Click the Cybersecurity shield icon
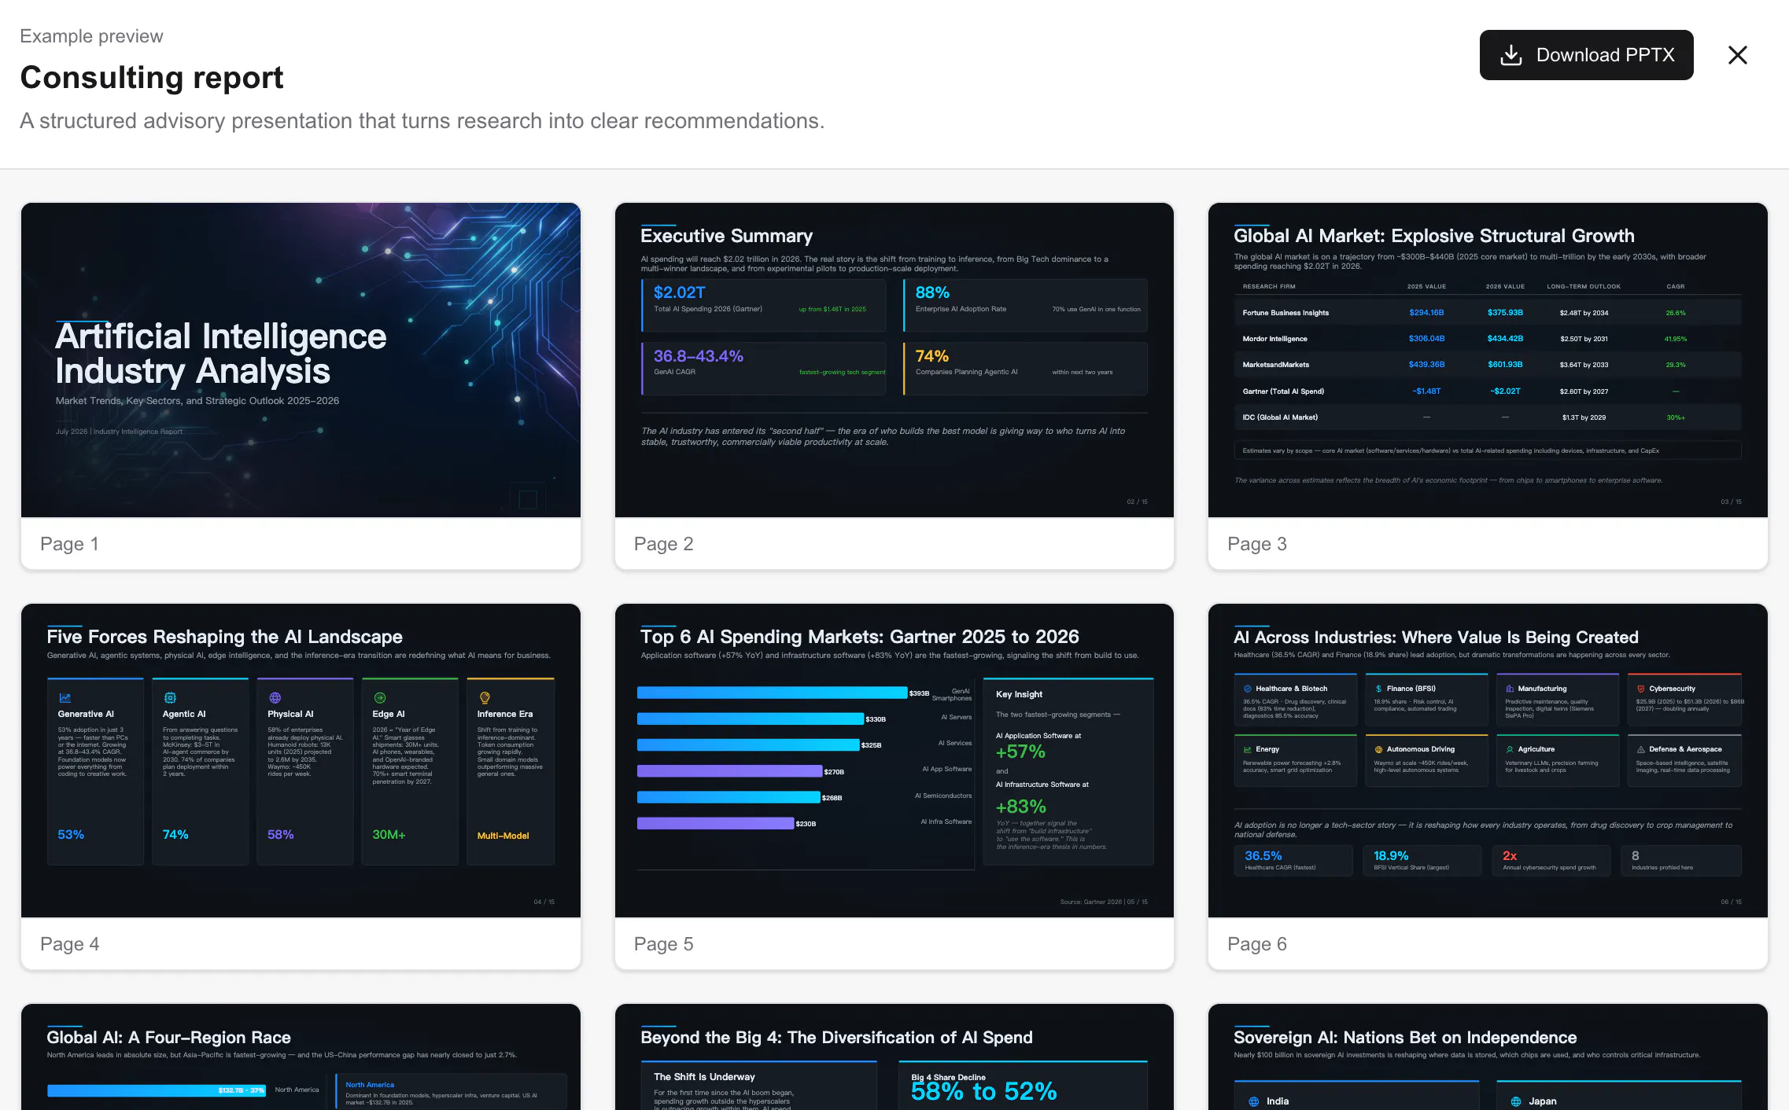 pyautogui.click(x=1641, y=689)
